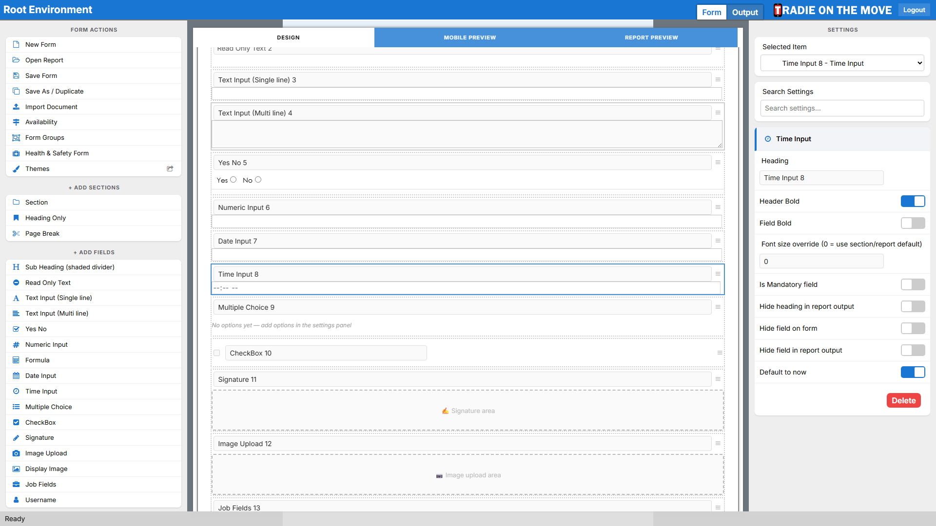Enable Is Mandatory field switch
The image size is (936, 526).
coord(913,284)
